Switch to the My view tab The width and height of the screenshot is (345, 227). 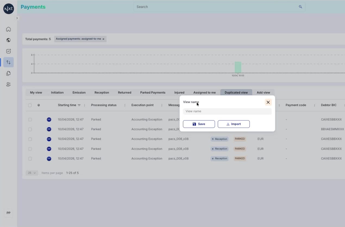(x=36, y=92)
